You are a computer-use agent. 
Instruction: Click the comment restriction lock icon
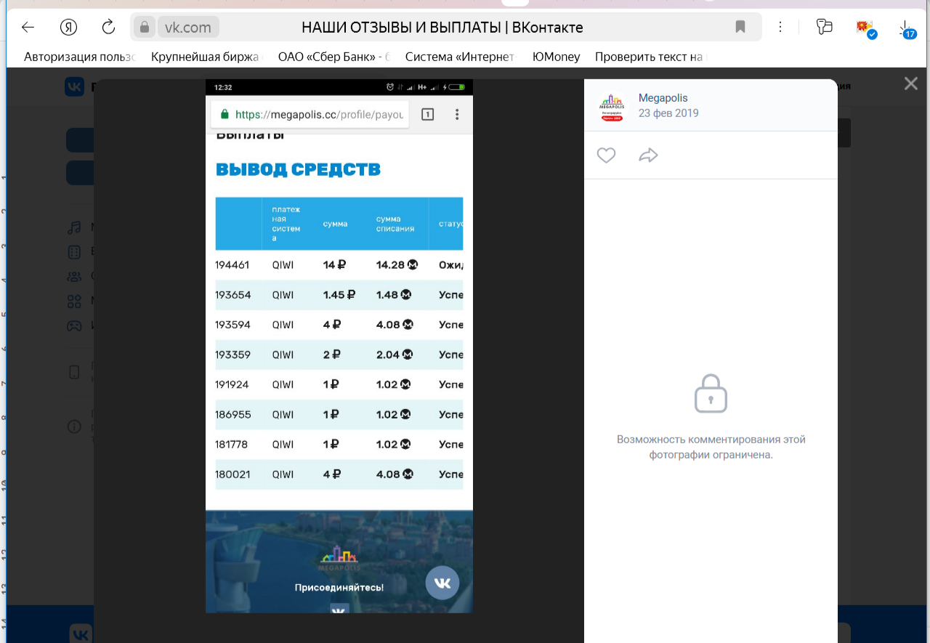pyautogui.click(x=711, y=394)
